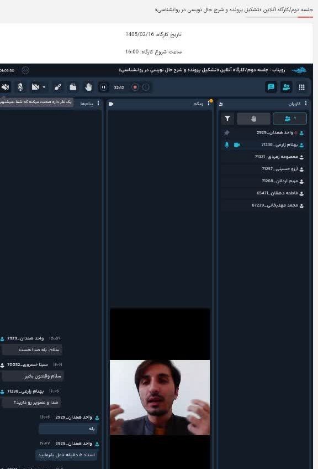Open the briefcase files icon
The image size is (318, 469).
pos(73,87)
